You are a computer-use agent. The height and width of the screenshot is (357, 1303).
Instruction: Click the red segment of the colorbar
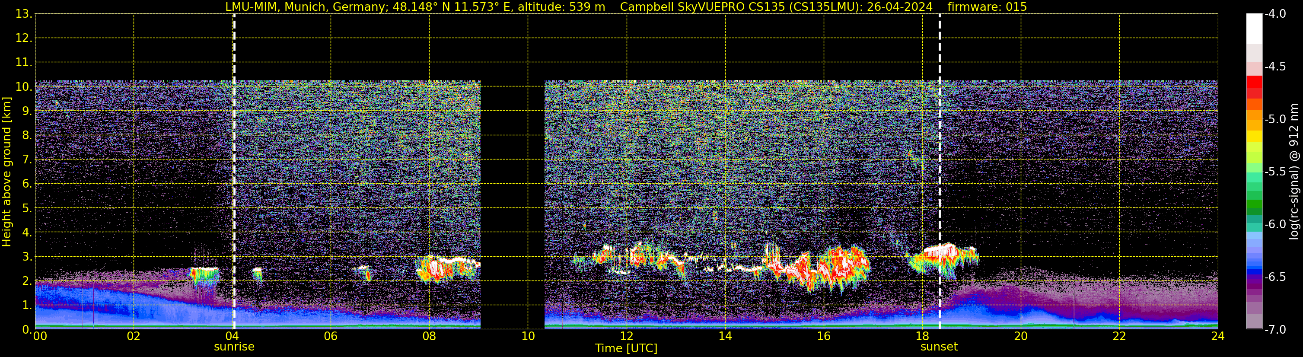pyautogui.click(x=1255, y=82)
